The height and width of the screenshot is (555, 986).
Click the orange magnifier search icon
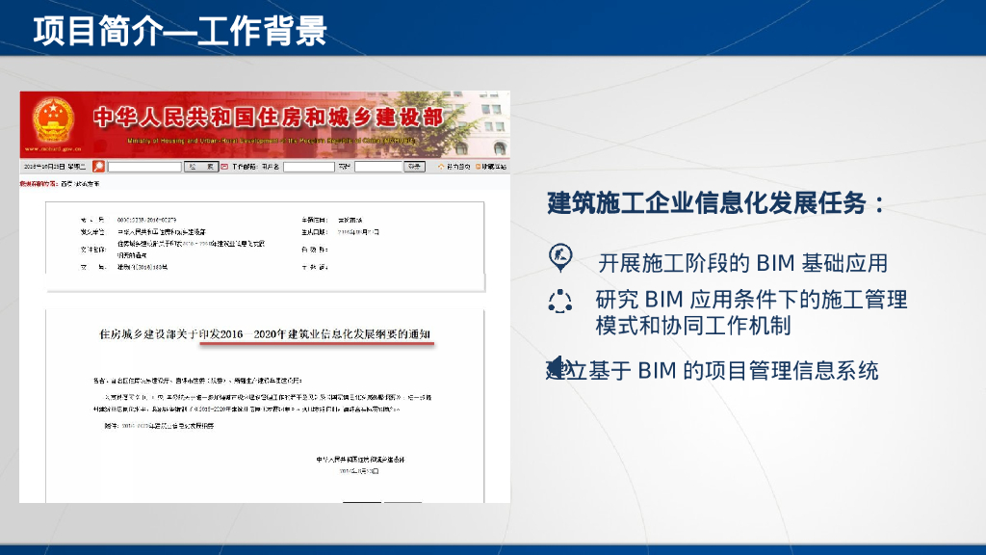click(x=99, y=166)
